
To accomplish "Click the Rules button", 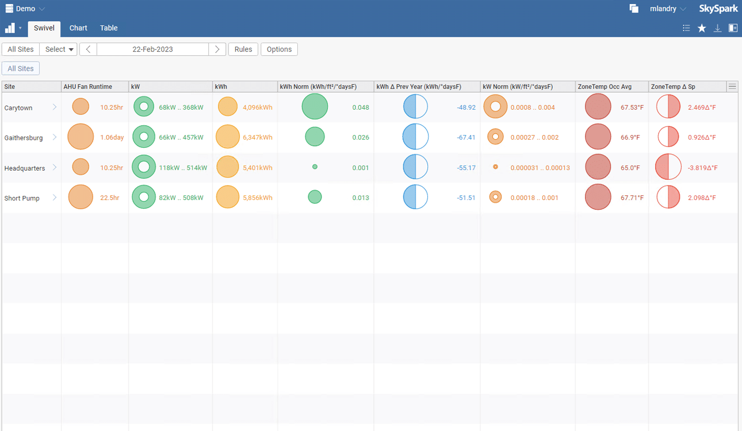I will (x=243, y=49).
